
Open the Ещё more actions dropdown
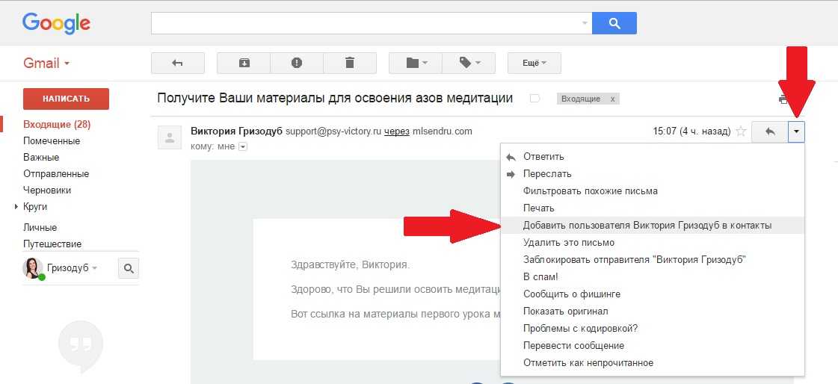(534, 63)
